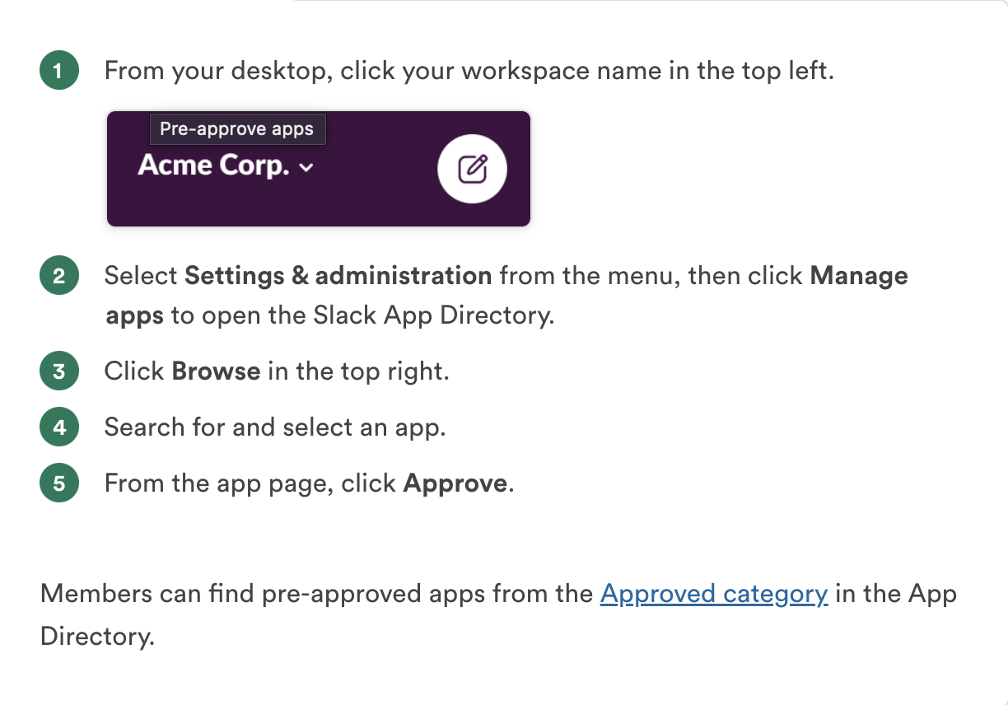Click the green step 1 number badge
This screenshot has height=705, width=1008.
tap(58, 71)
